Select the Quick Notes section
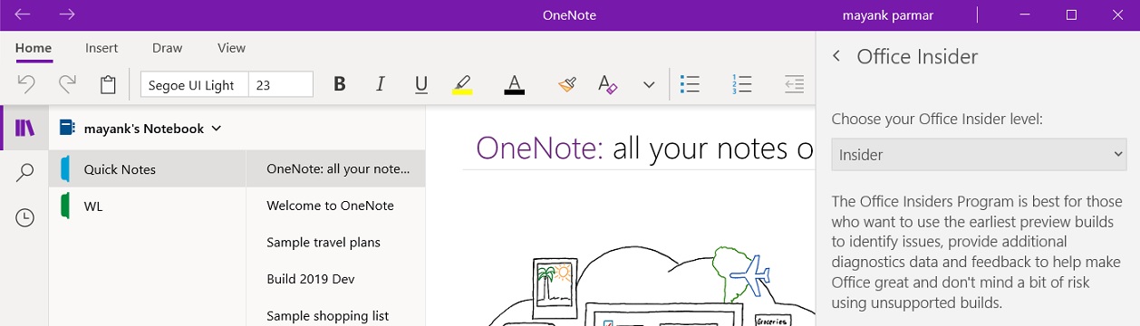The height and width of the screenshot is (326, 1140). pyautogui.click(x=148, y=169)
